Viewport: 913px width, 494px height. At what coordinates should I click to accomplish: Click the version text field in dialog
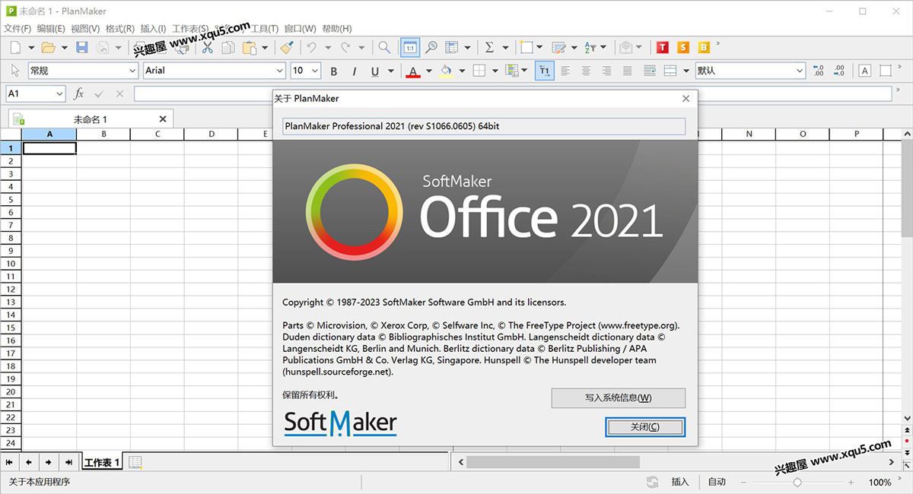pos(484,126)
